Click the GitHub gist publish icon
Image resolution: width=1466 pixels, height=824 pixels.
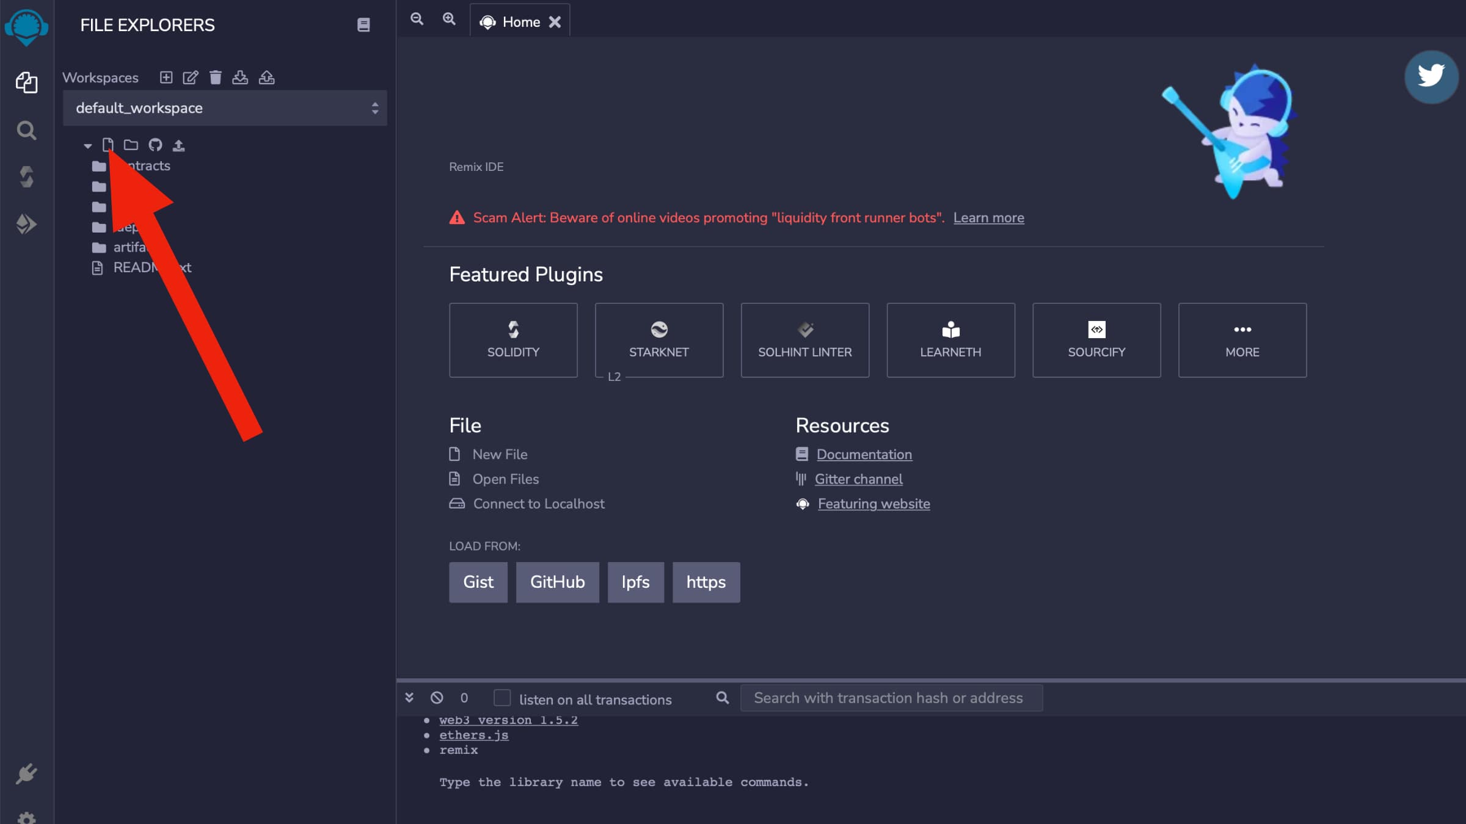(155, 145)
